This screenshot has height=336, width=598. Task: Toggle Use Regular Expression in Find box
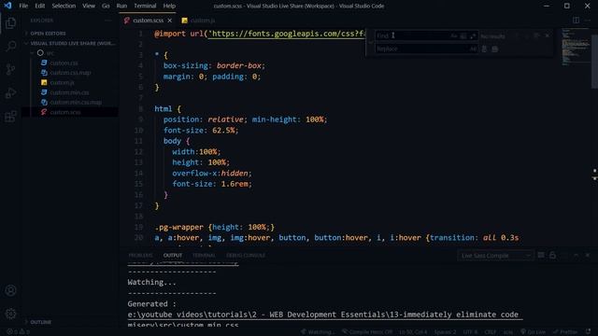point(473,35)
